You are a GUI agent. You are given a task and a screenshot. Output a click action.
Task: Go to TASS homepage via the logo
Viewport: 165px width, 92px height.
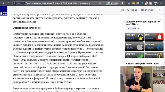pyautogui.click(x=4, y=11)
